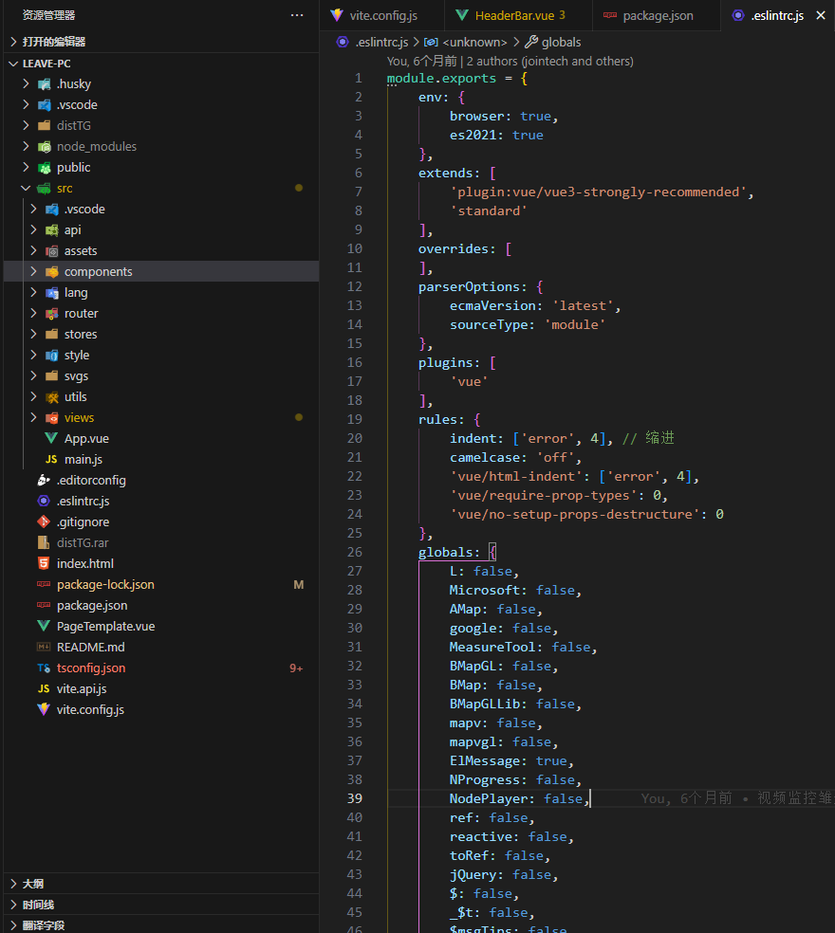This screenshot has width=835, height=933.
Task: Click the JS icon next to main.js
Action: tap(51, 459)
